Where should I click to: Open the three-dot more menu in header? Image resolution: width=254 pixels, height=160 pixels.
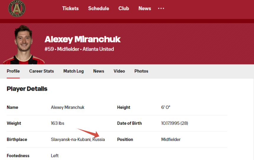[x=161, y=8]
